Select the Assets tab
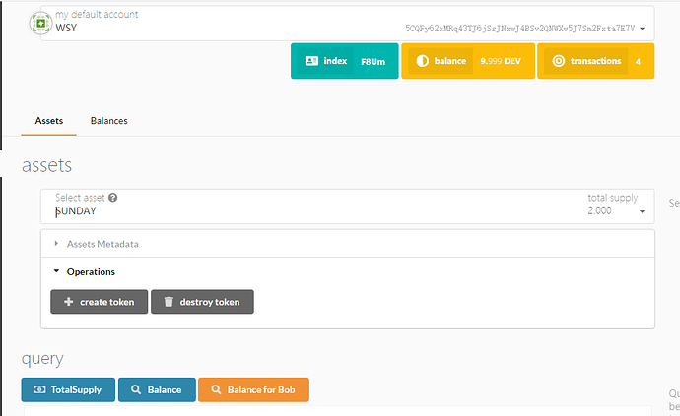This screenshot has height=416, width=680. coord(49,121)
